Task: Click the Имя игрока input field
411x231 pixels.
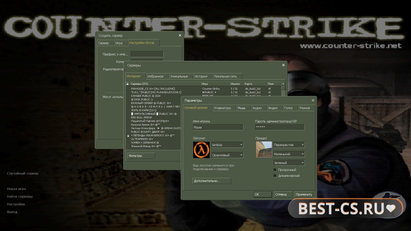Action: coord(218,127)
